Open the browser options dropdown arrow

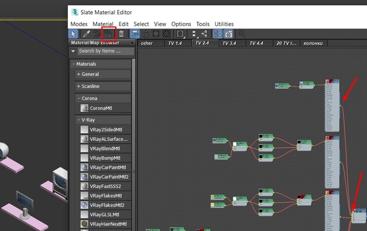(x=73, y=51)
